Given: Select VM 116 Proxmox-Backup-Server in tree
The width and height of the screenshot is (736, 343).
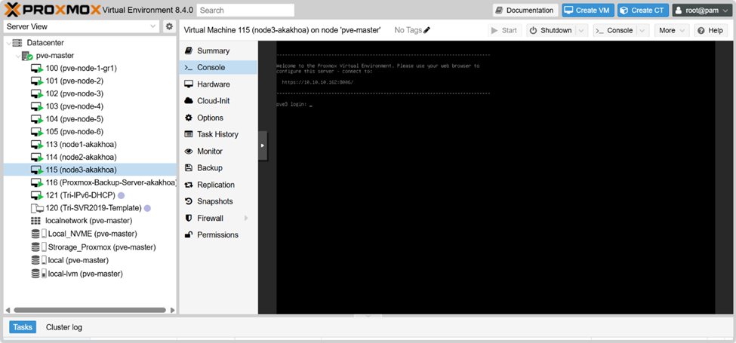Looking at the screenshot, I should 109,182.
